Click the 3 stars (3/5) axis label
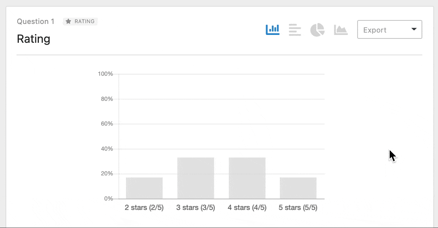 point(195,208)
